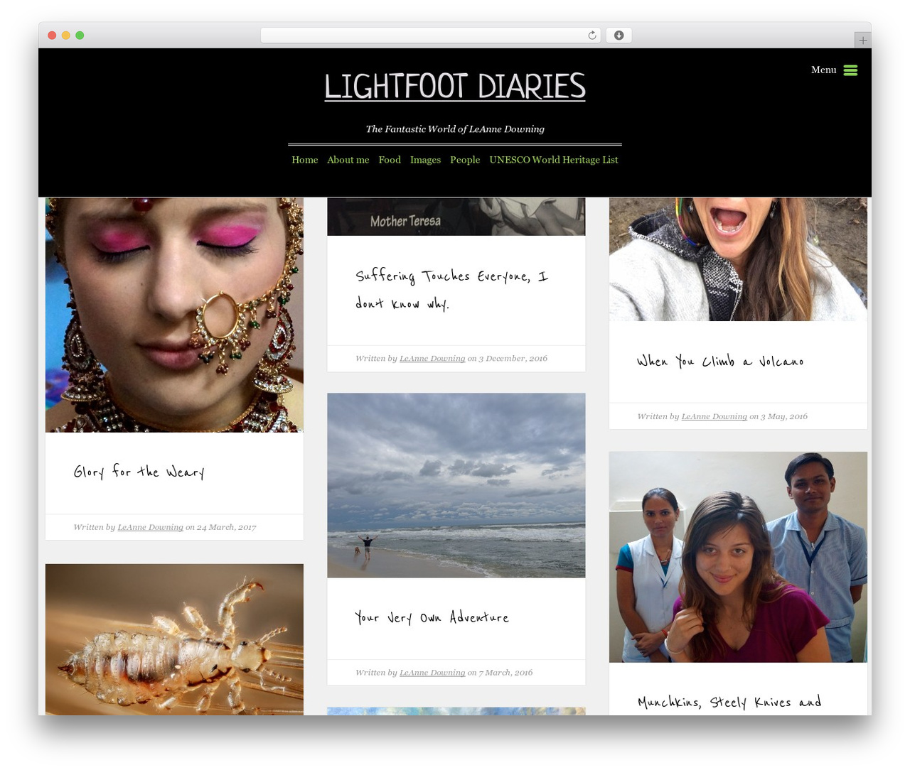Open UNESCO World Heritage List page
Viewport: 910px width, 770px height.
click(x=554, y=160)
